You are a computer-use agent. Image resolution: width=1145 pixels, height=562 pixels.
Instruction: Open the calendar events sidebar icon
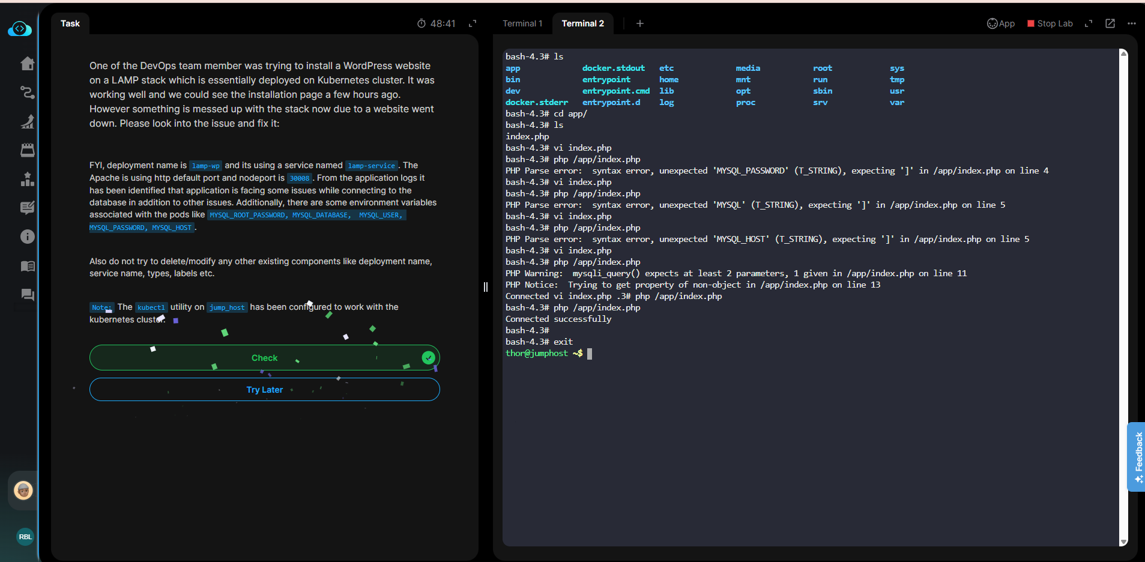click(28, 150)
